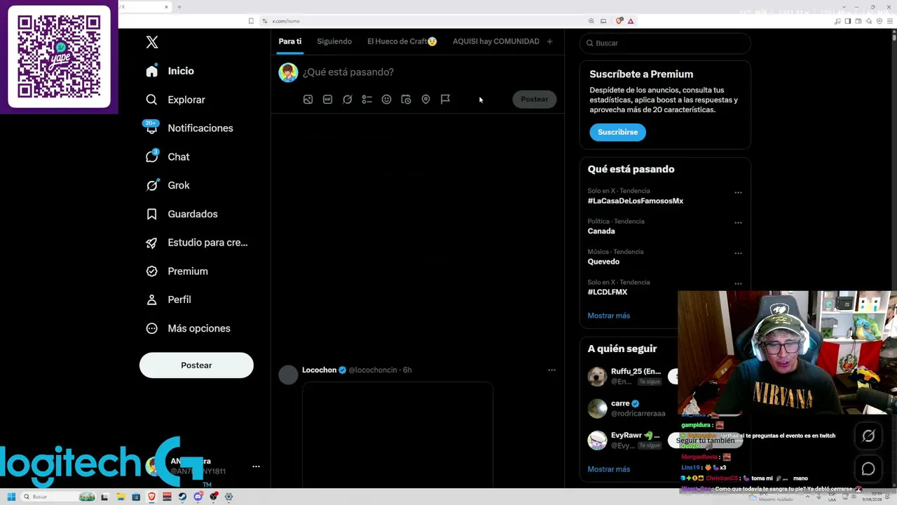
Task: Click Mostrar más under trending topics
Action: [x=609, y=316]
